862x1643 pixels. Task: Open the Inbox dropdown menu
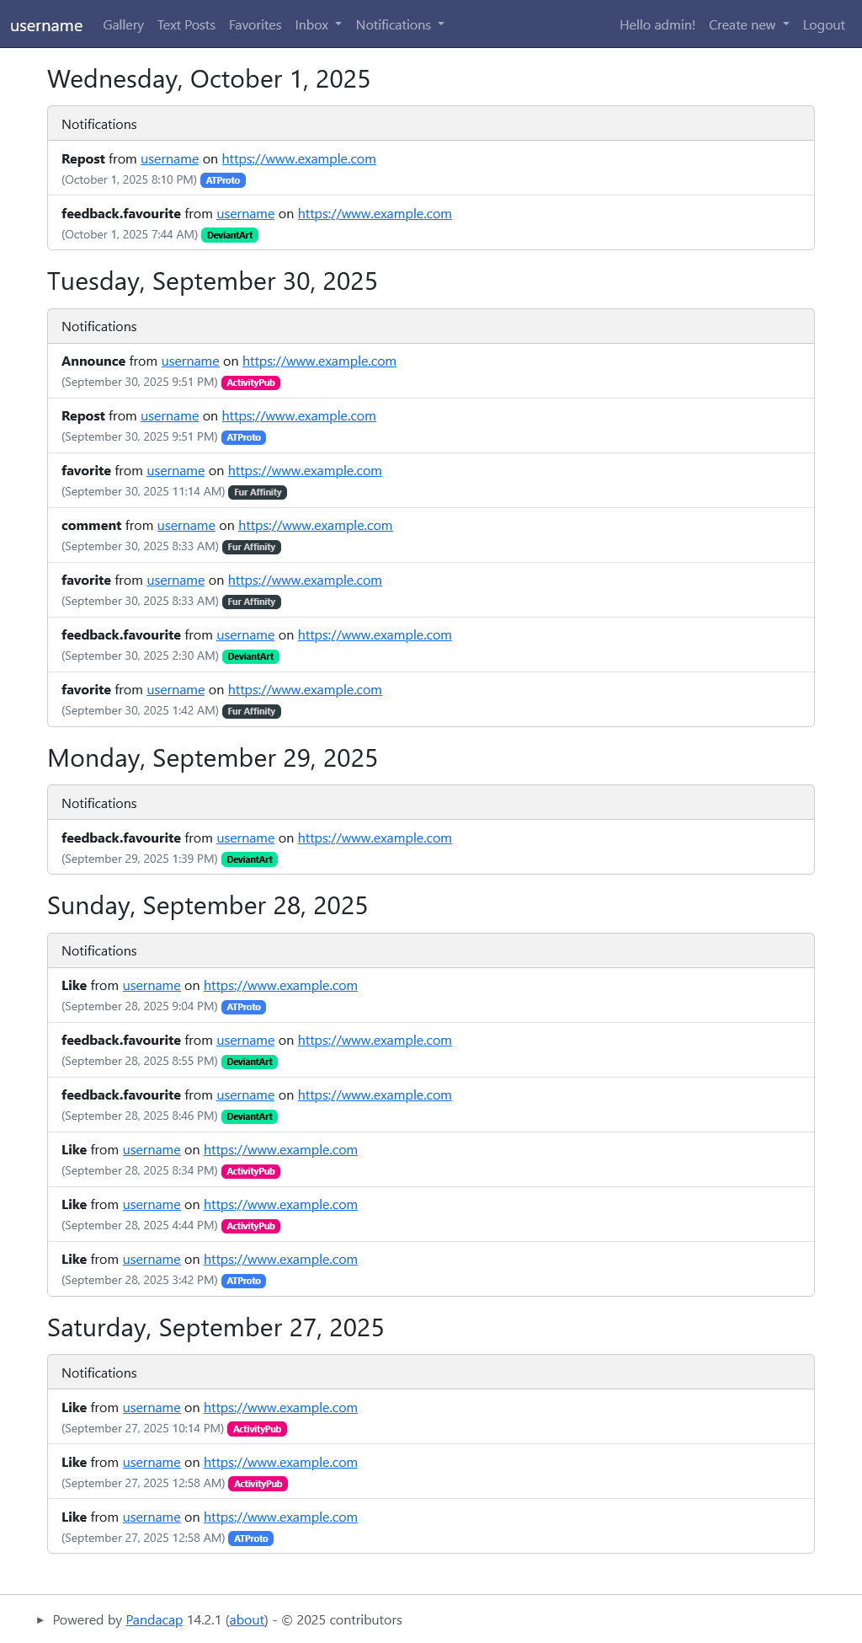click(x=317, y=25)
